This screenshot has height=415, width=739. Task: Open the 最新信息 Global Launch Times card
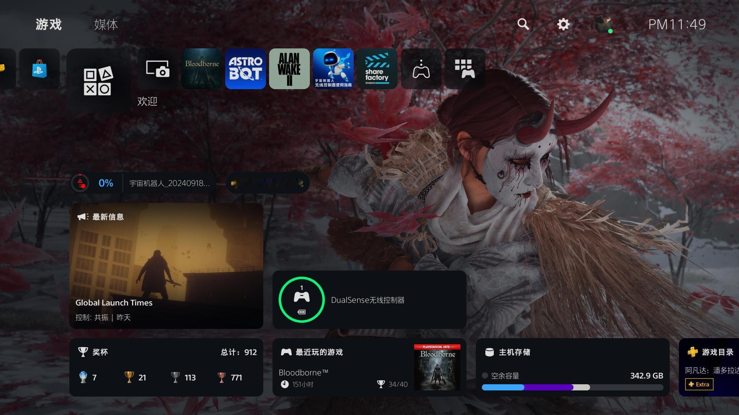(x=166, y=266)
